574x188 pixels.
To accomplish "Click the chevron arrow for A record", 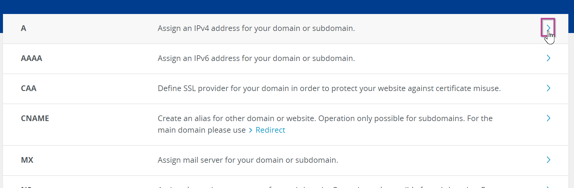I will (548, 28).
